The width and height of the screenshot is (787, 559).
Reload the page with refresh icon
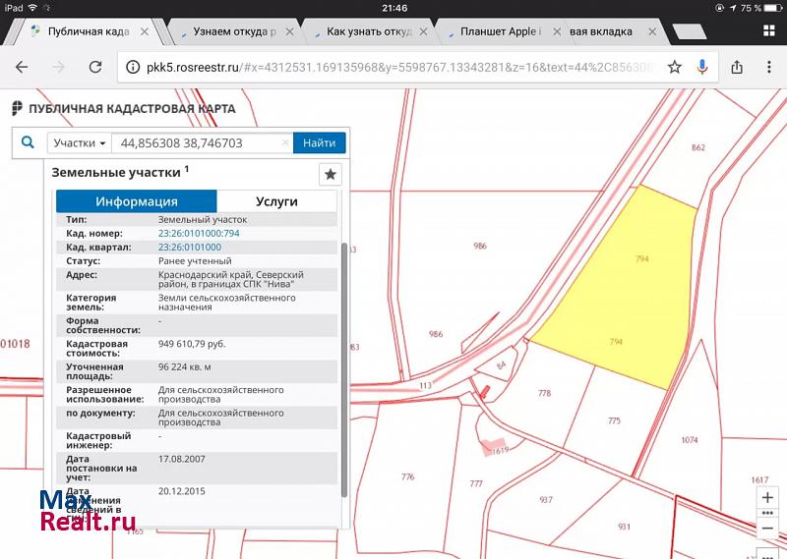[95, 68]
